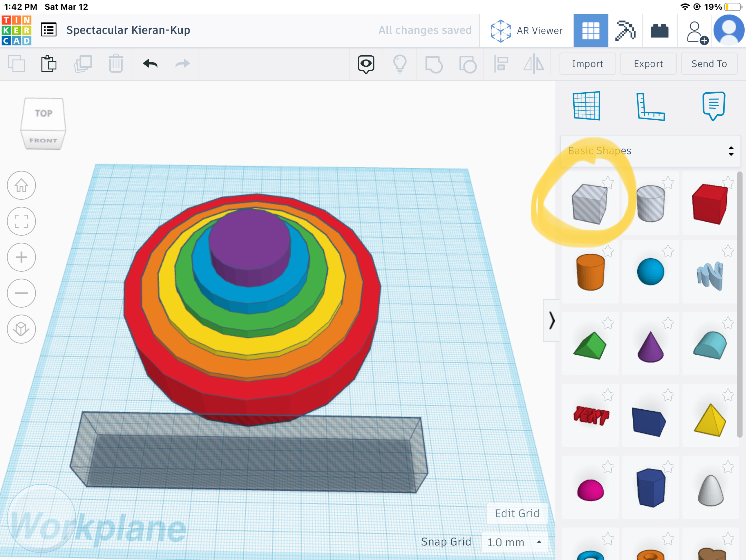The height and width of the screenshot is (560, 746).
Task: Favorite the red box shape star
Action: (x=728, y=182)
